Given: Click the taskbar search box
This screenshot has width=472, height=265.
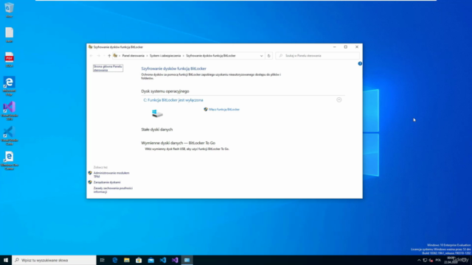Looking at the screenshot, I should [54, 260].
